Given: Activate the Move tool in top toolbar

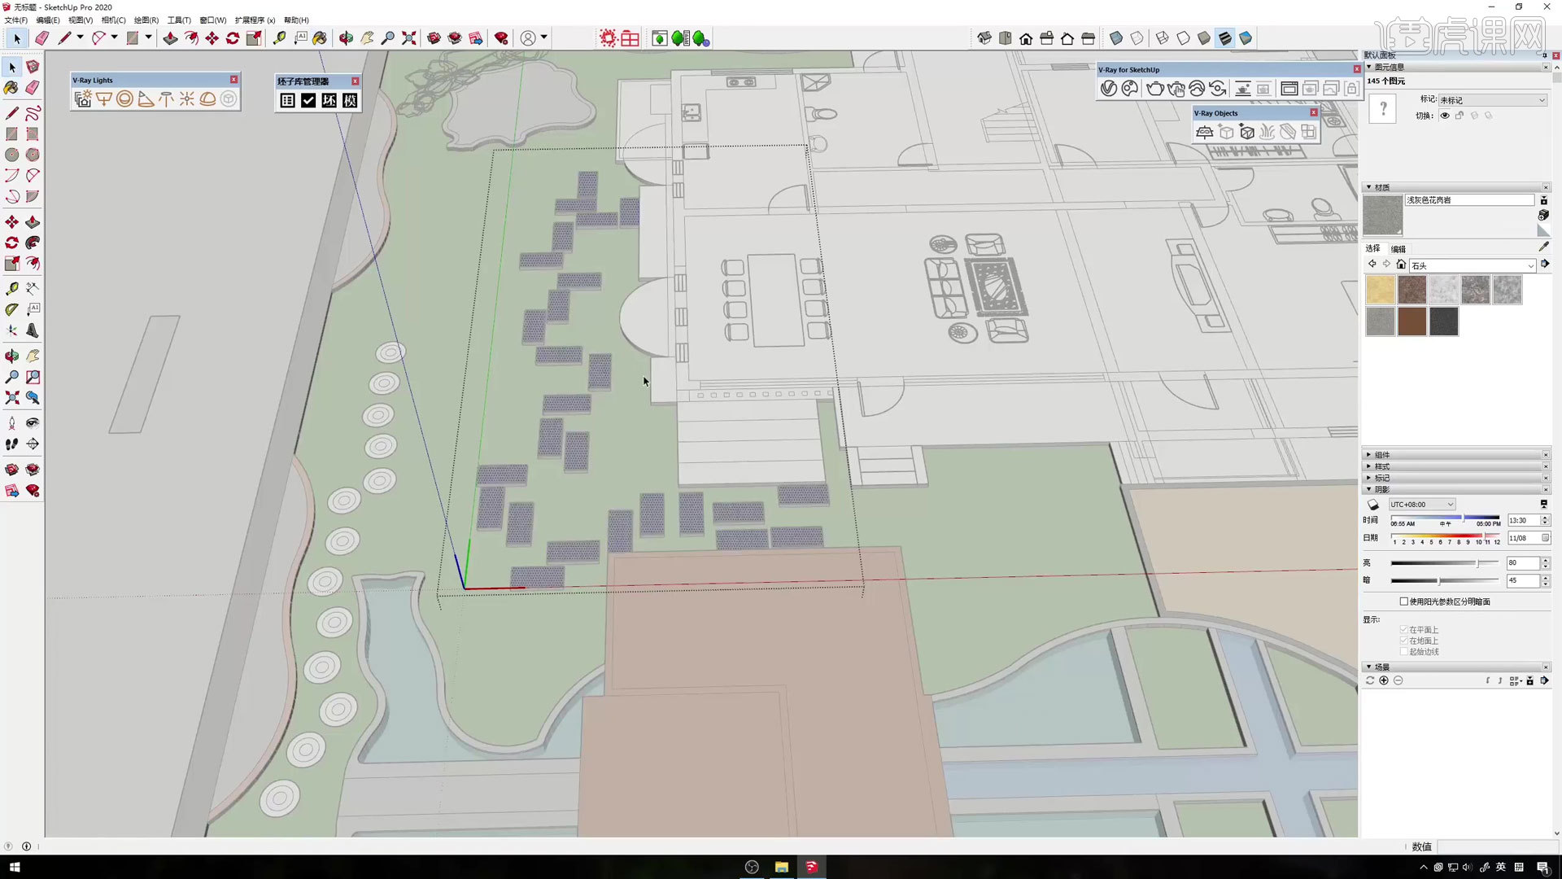Looking at the screenshot, I should pos(212,38).
